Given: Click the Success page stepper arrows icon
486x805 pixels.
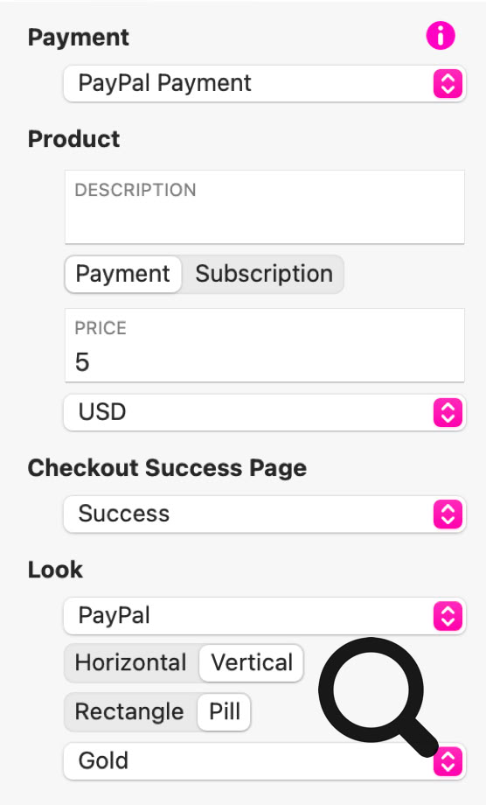Looking at the screenshot, I should (x=448, y=514).
